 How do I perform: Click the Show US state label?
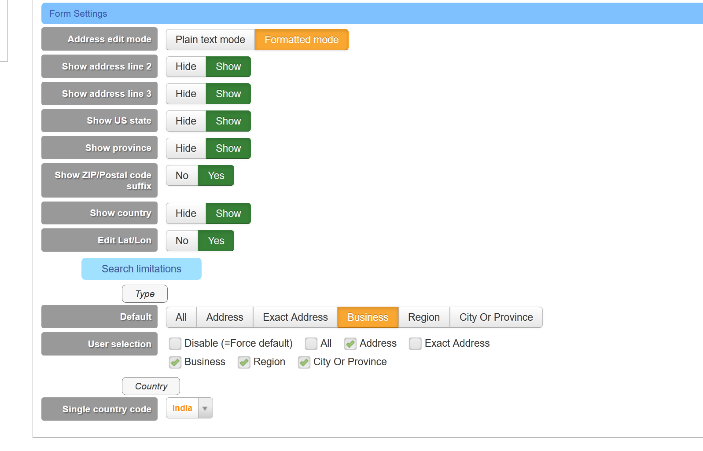coord(99,121)
